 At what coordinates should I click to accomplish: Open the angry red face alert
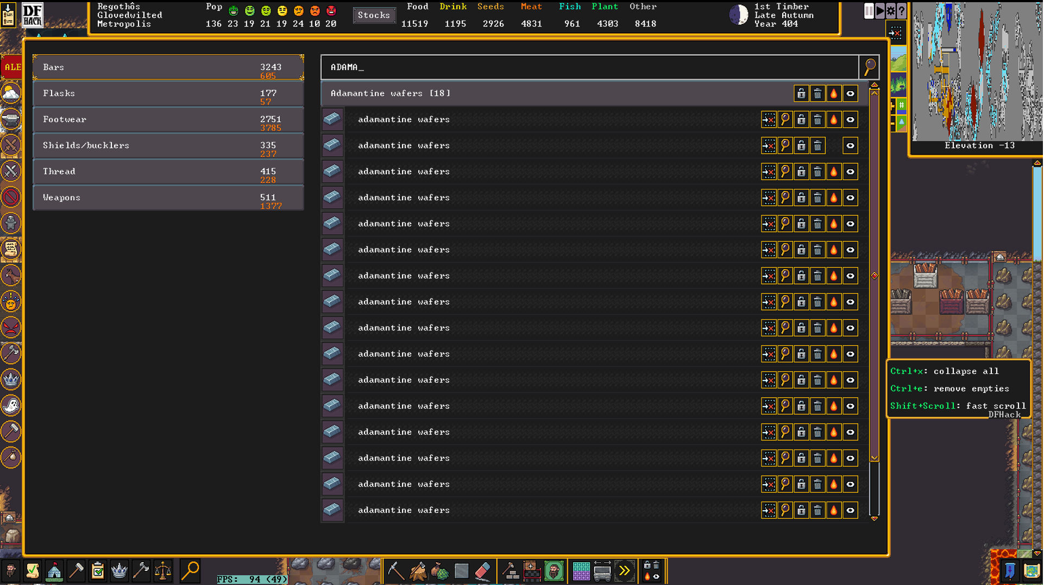tap(11, 327)
